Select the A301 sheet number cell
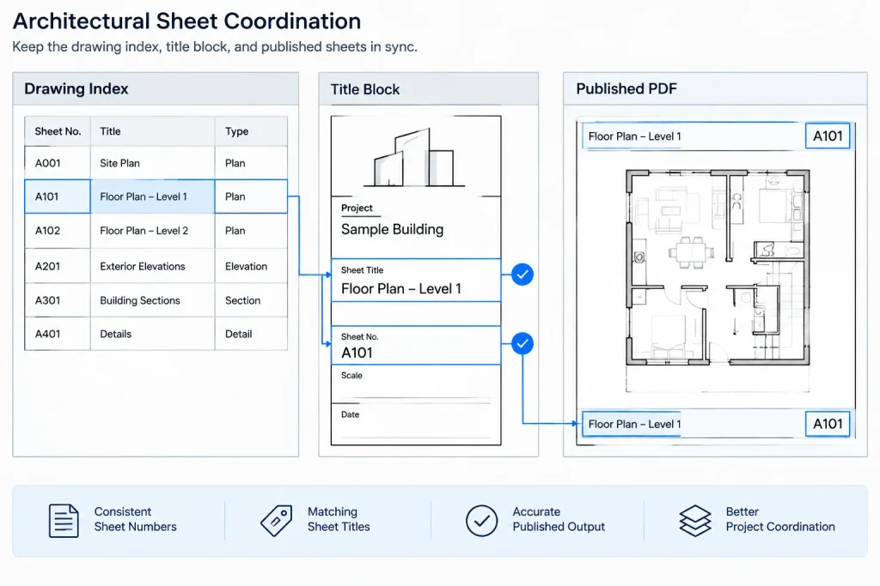Screen dimensions: 880x586 tap(58, 300)
